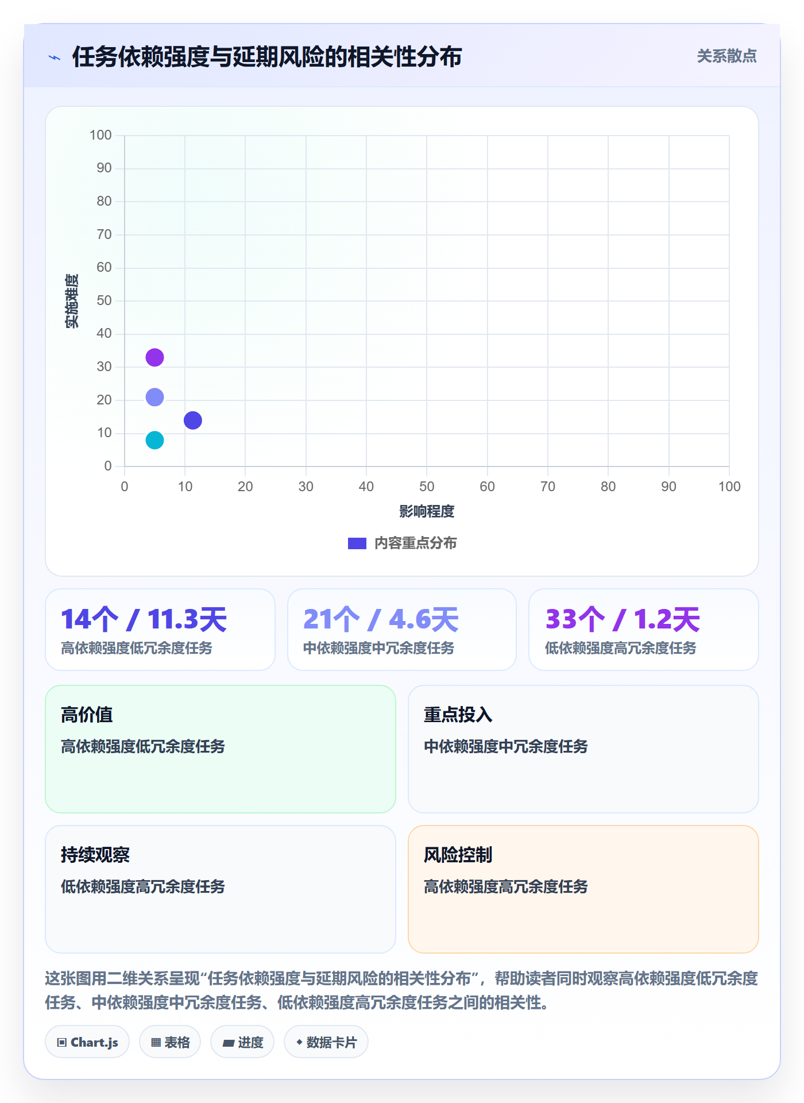Image resolution: width=804 pixels, height=1103 pixels.
Task: Click the 关系散点 label in the header
Action: tap(726, 56)
